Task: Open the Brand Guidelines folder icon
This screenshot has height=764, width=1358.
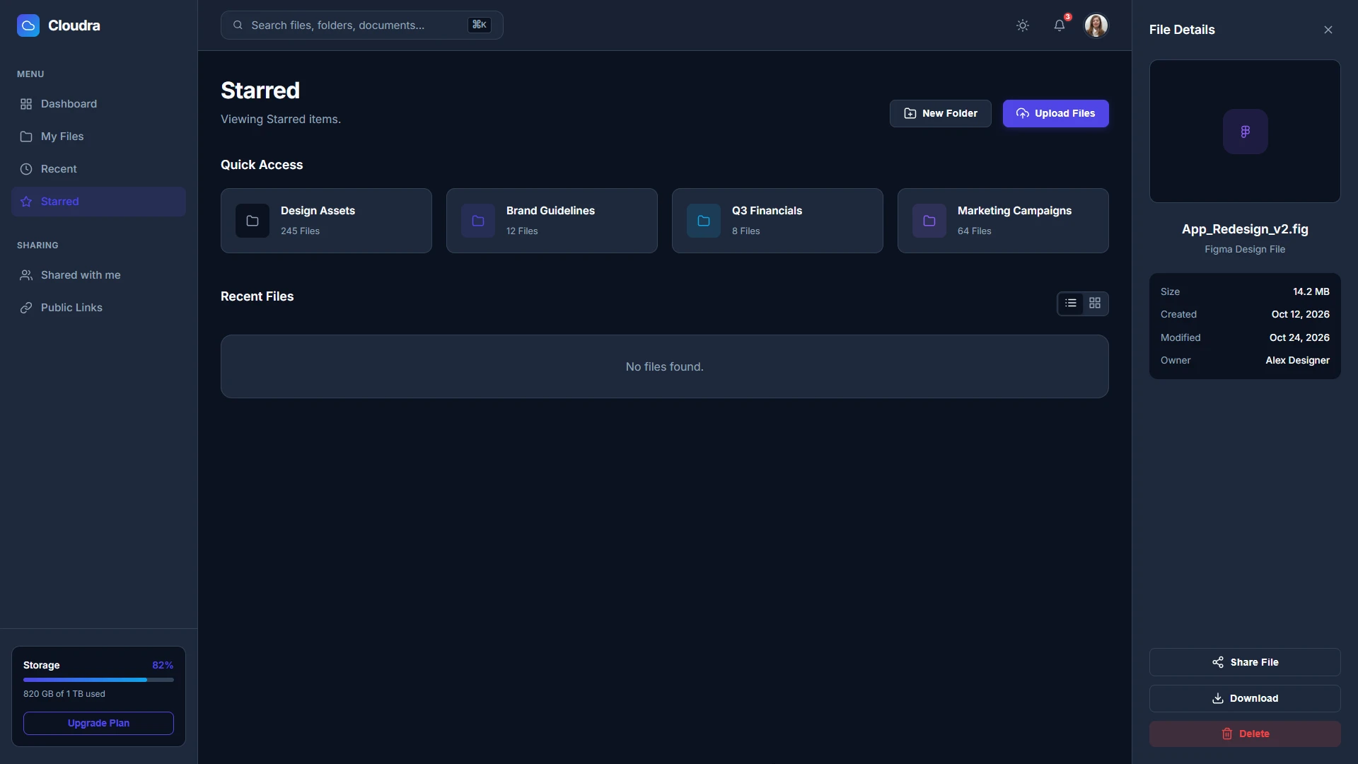Action: tap(478, 221)
